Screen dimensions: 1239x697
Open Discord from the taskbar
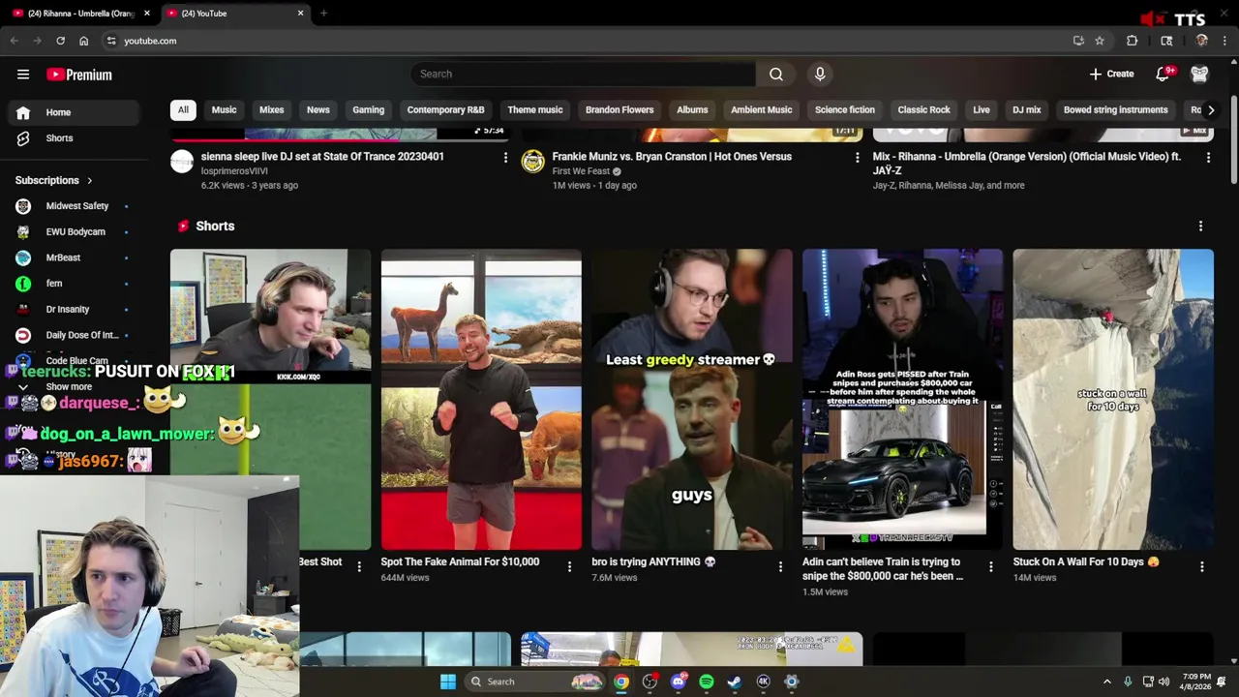coord(678,682)
